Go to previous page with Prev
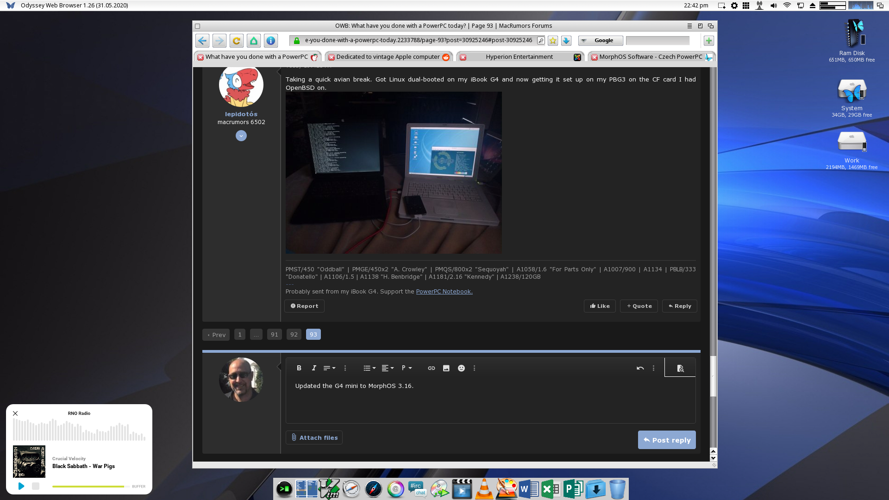The width and height of the screenshot is (889, 500). click(x=216, y=334)
